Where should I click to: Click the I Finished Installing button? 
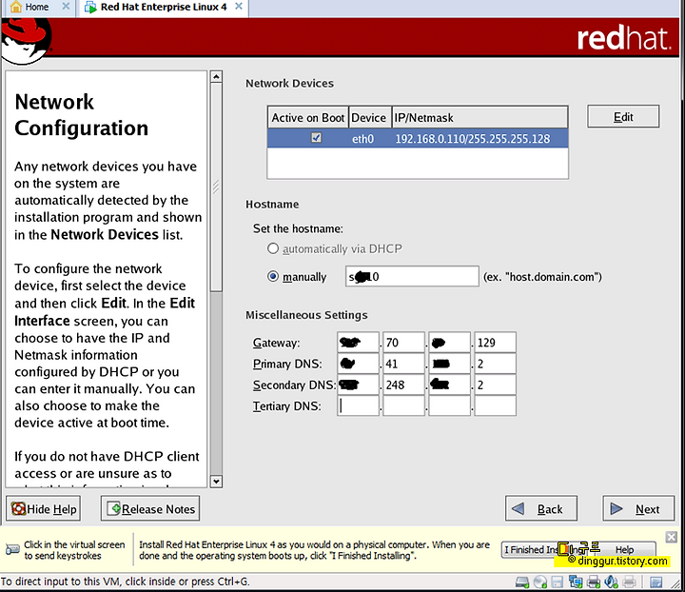[x=546, y=549]
